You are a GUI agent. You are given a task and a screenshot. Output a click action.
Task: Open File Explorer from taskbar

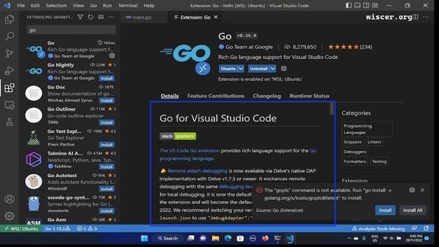click(x=215, y=238)
